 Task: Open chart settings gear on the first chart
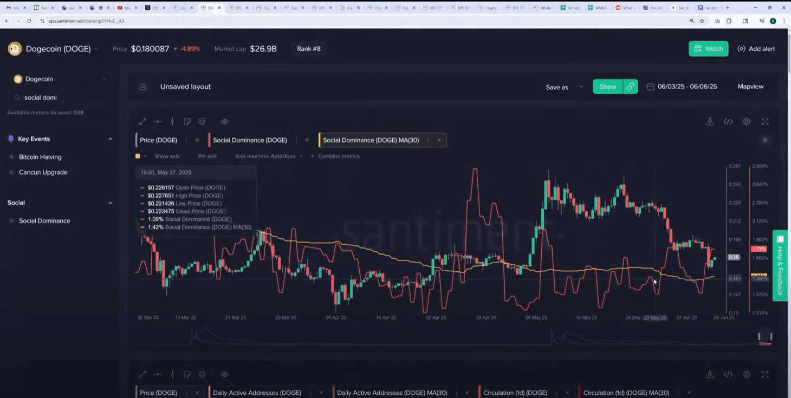[x=747, y=122]
